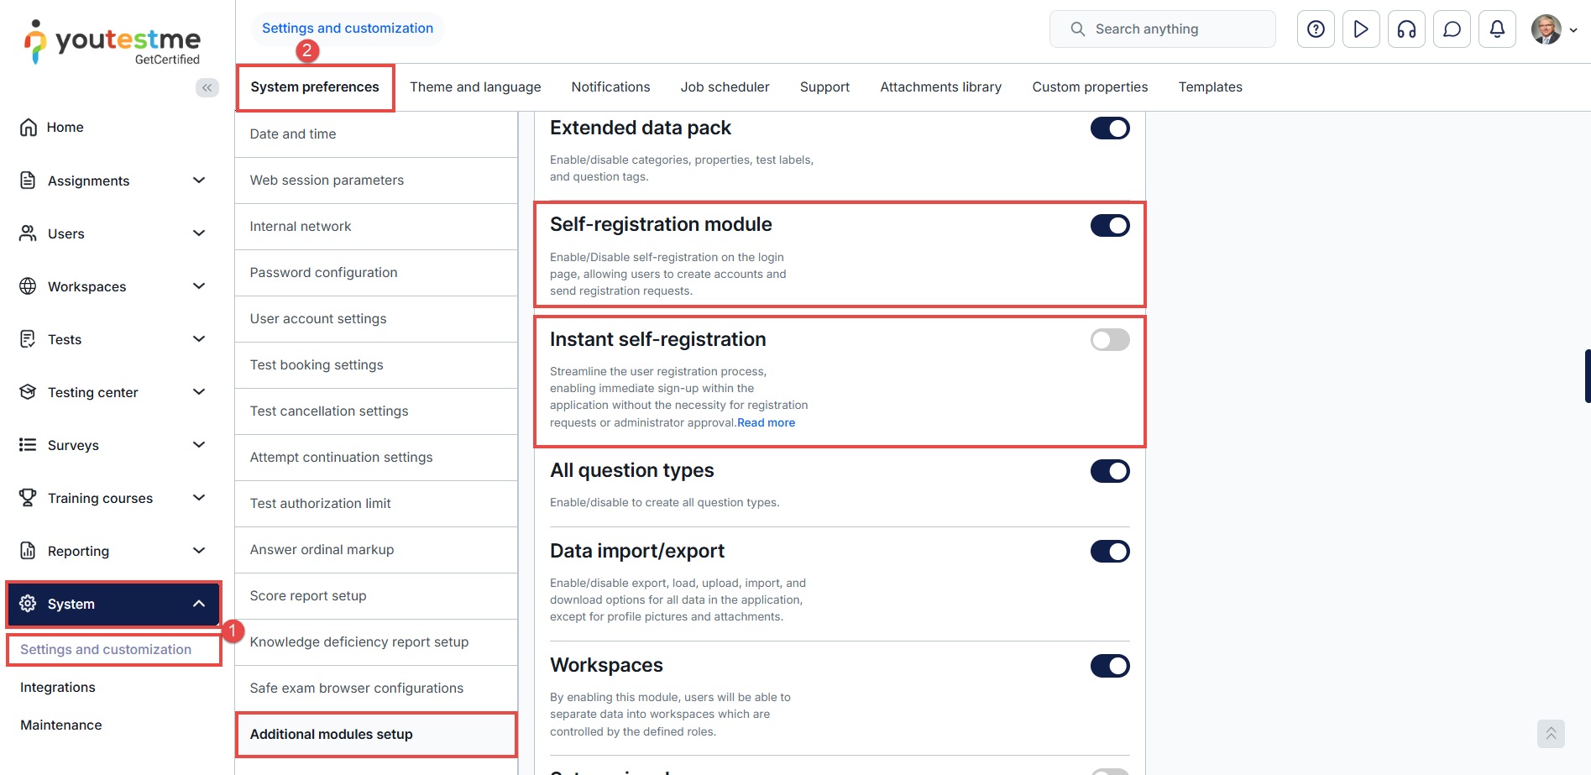Disable the Self-registration module toggle
1591x775 pixels.
tap(1109, 226)
